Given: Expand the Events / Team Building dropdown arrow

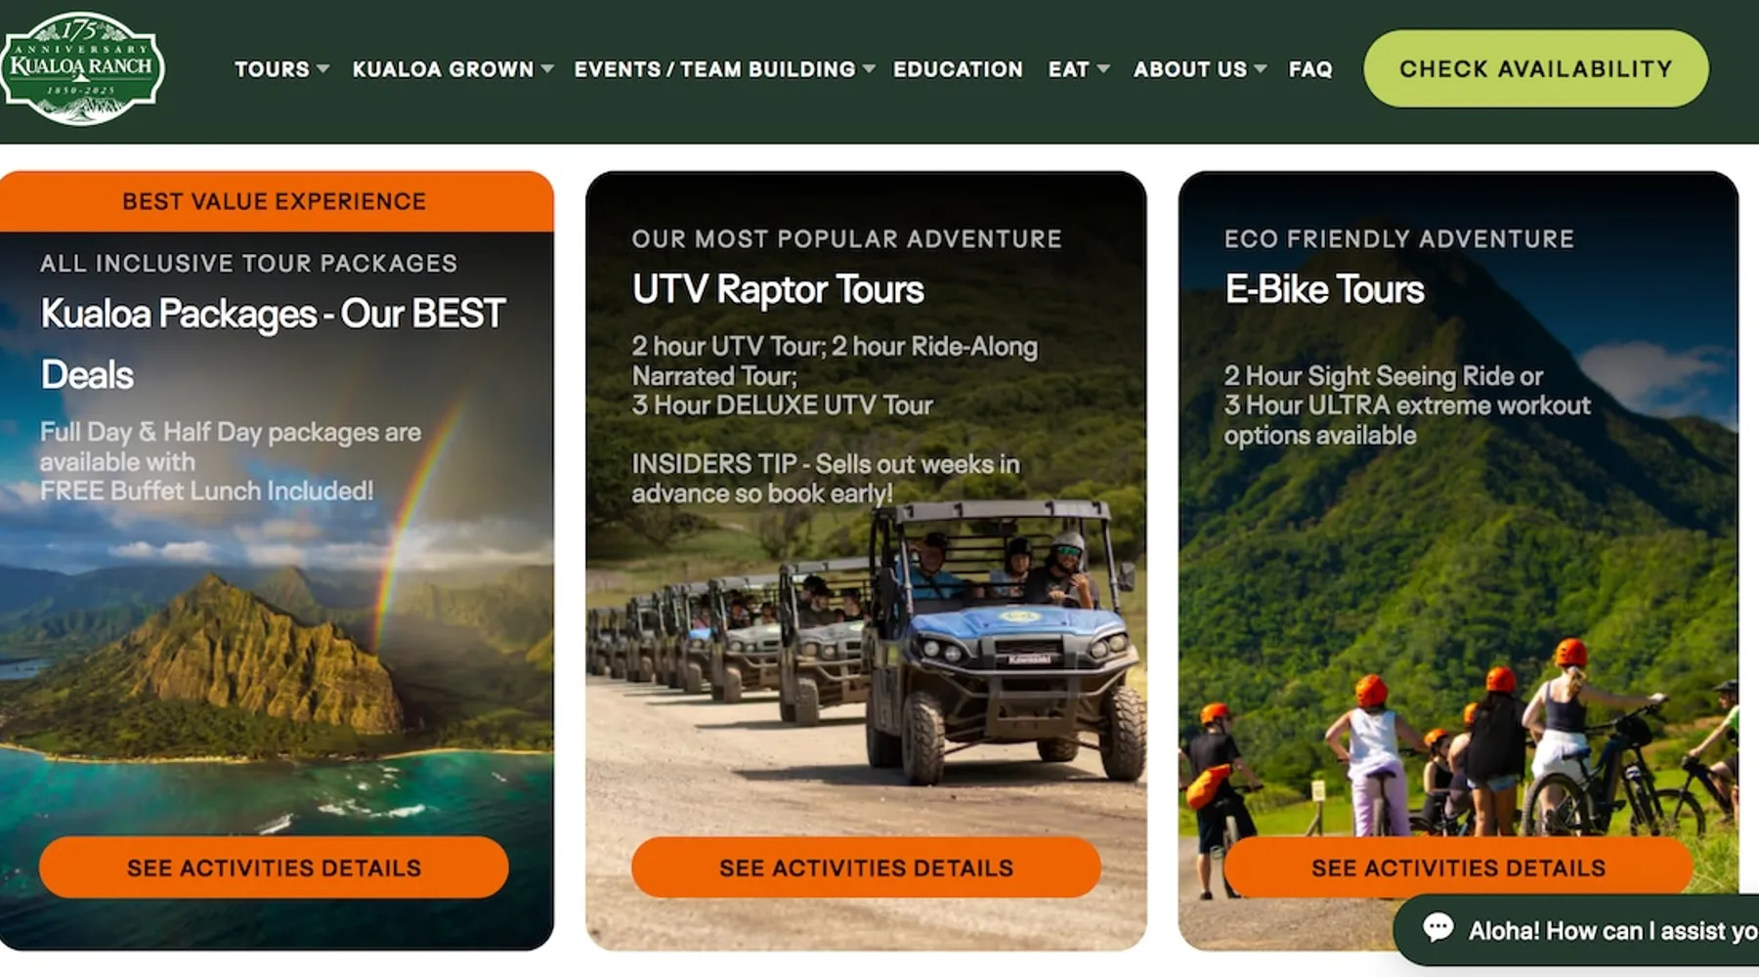Looking at the screenshot, I should coord(869,69).
